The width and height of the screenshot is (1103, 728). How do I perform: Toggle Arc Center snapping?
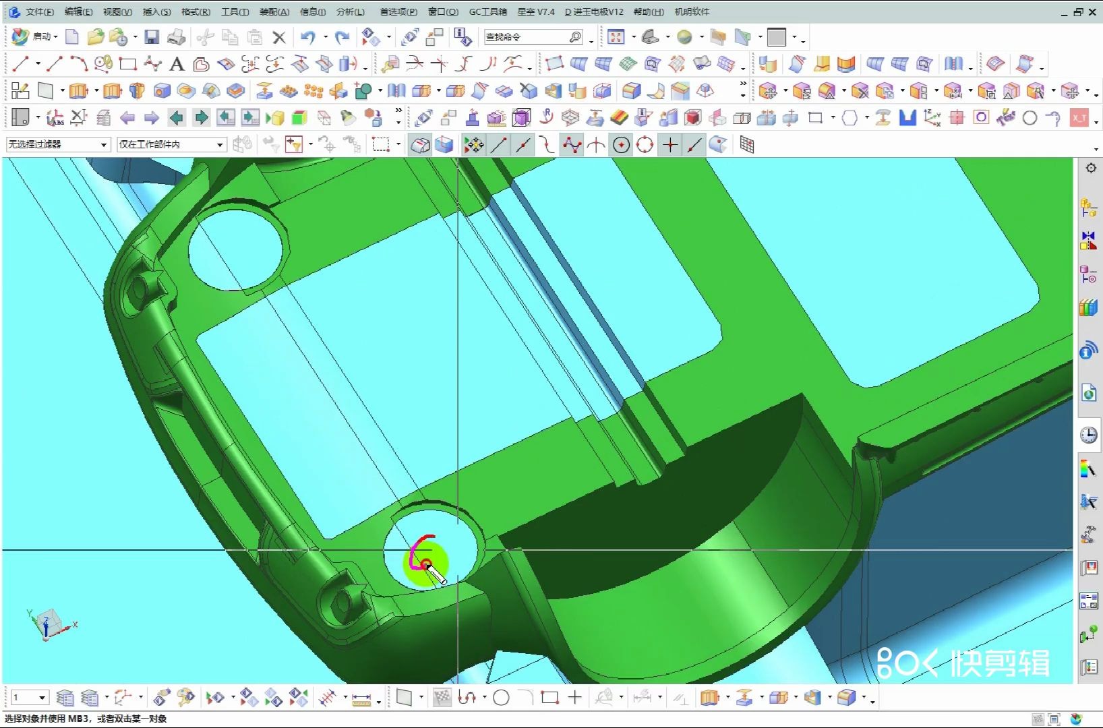pos(621,145)
